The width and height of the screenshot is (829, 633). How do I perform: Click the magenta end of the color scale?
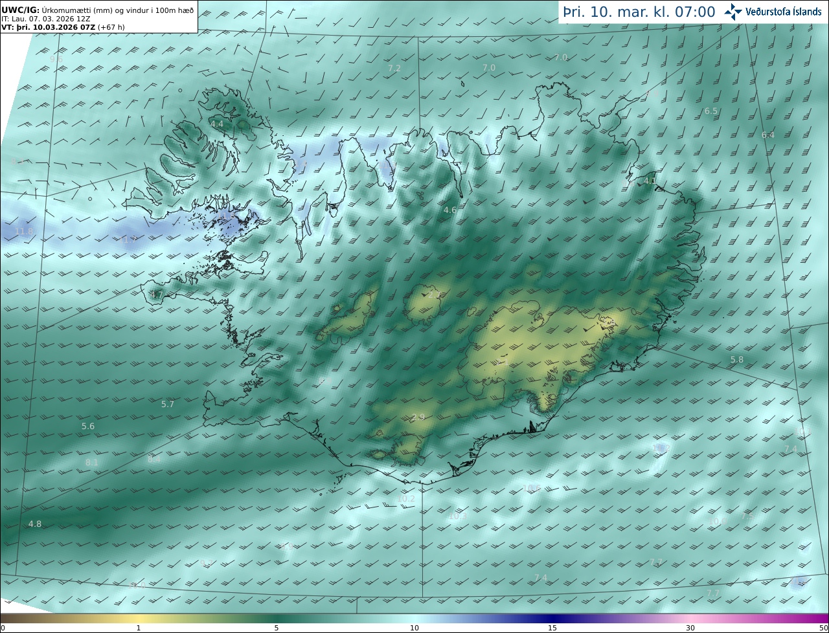click(x=817, y=618)
